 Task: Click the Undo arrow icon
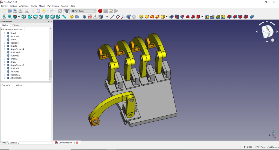coord(44,11)
